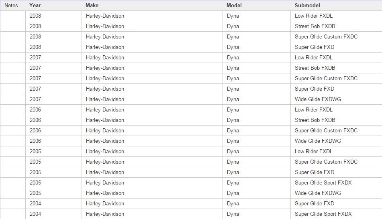Click the Submodel column header
This screenshot has height=219, width=382.
click(x=307, y=6)
